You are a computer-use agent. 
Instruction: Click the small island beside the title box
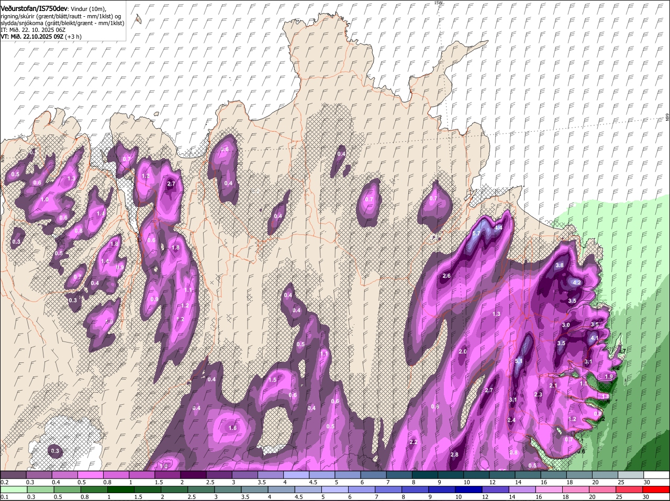coord(138,19)
